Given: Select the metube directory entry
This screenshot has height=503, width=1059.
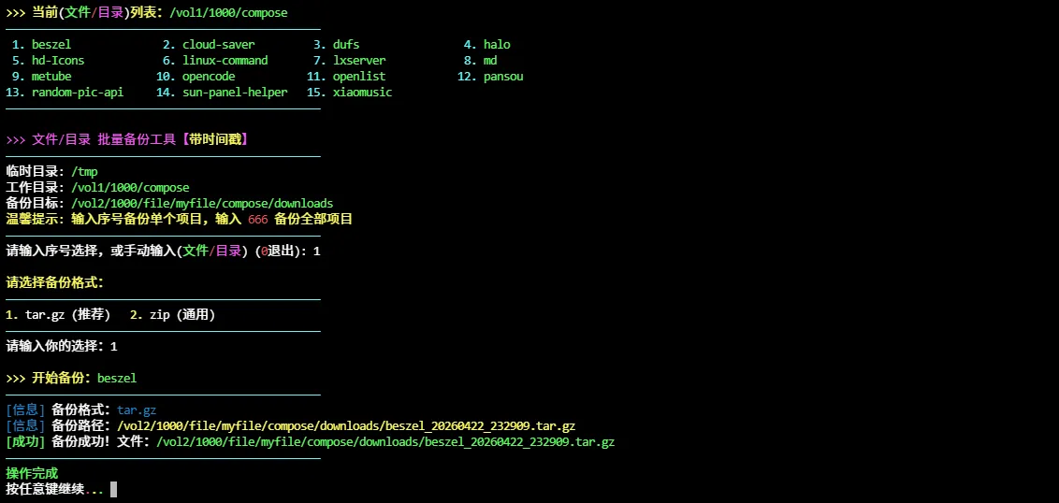Looking at the screenshot, I should [x=51, y=76].
